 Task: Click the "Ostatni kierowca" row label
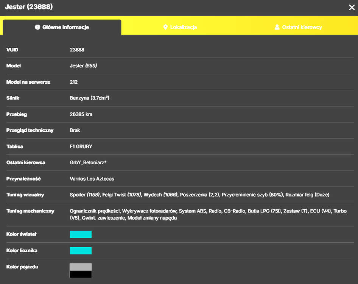click(x=26, y=162)
